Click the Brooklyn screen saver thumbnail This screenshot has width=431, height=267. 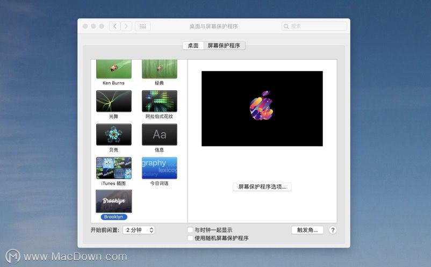tap(114, 201)
